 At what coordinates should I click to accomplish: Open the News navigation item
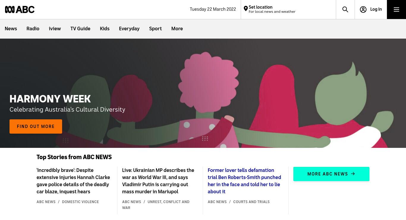tap(11, 29)
